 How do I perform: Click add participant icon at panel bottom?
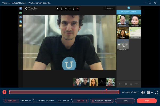click(120, 84)
